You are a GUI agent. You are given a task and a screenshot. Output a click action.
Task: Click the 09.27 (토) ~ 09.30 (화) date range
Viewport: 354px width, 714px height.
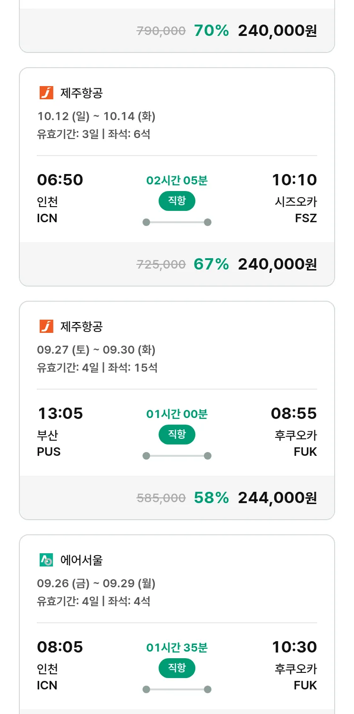(96, 350)
